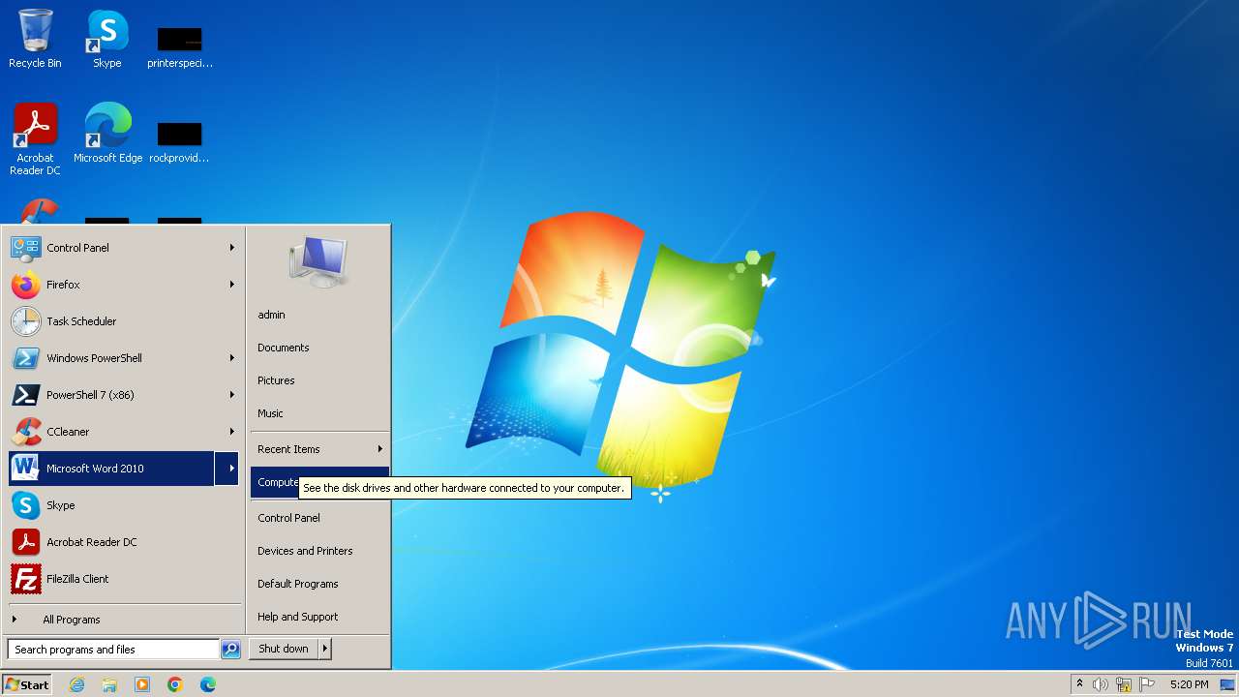Open Acrobat Reader DC desktop shortcut
The height and width of the screenshot is (697, 1239).
(x=35, y=138)
